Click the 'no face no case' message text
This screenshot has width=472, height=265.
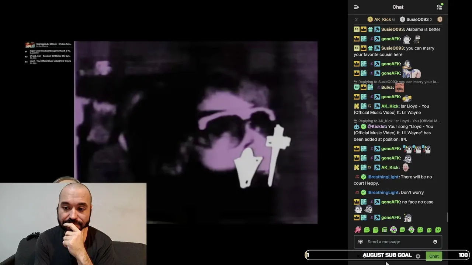tap(418, 202)
